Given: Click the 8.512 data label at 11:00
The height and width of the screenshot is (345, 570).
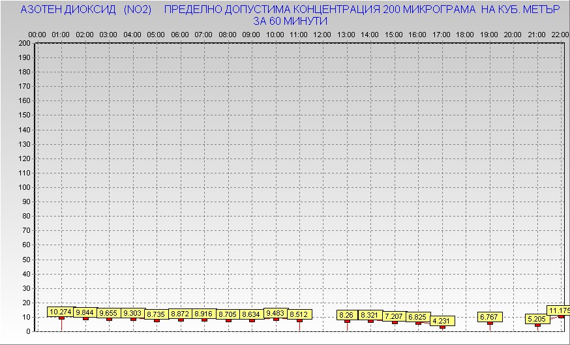Looking at the screenshot, I should (299, 314).
